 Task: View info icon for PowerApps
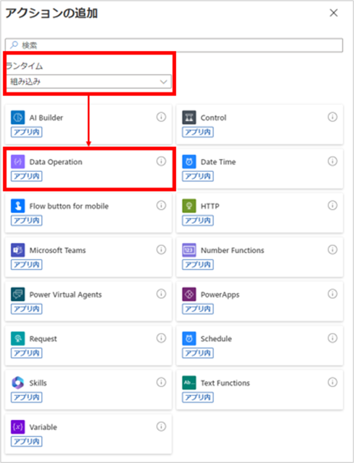click(332, 294)
